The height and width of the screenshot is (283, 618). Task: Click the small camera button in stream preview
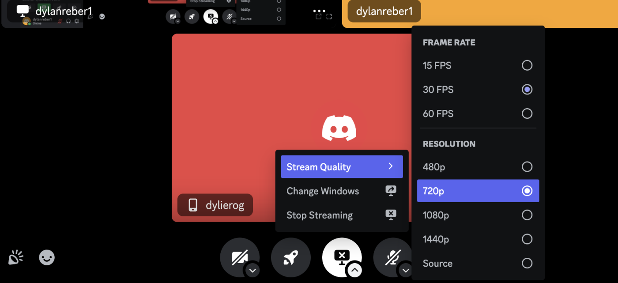[x=173, y=17]
